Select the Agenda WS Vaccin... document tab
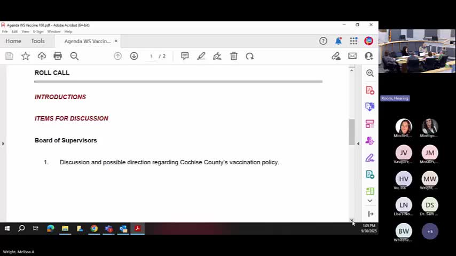The image size is (456, 256). 87,41
